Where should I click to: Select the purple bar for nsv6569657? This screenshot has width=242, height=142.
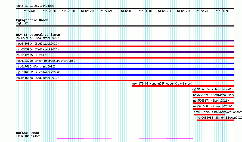125,41
